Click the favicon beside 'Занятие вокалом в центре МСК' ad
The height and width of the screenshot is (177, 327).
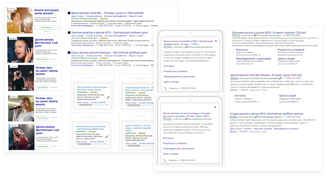tap(69, 33)
